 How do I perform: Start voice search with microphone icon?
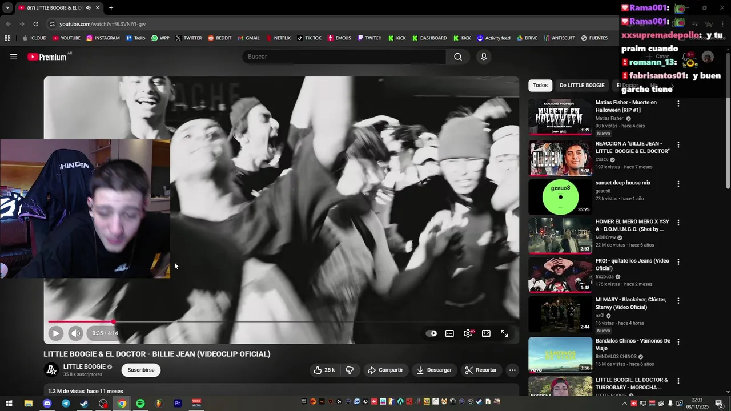pyautogui.click(x=484, y=57)
